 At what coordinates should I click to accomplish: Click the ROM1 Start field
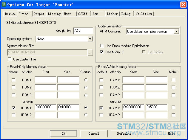click(x=46, y=80)
